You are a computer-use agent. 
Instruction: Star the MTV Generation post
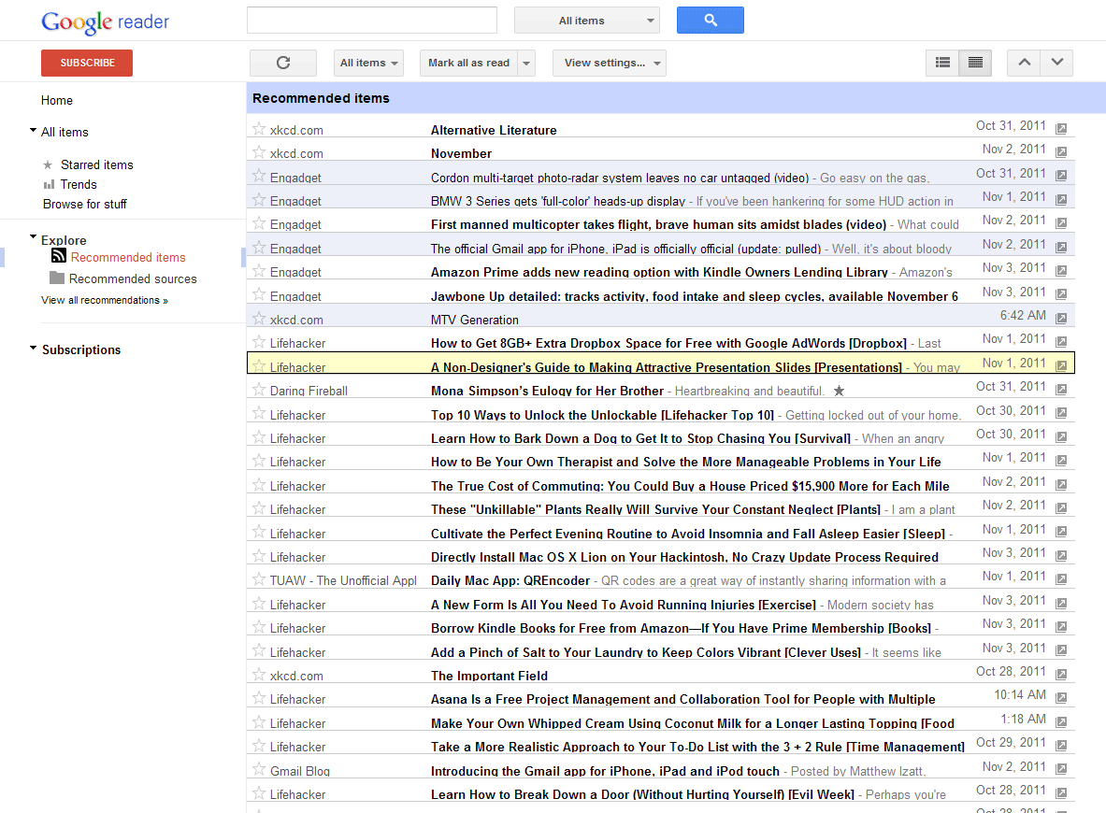[x=257, y=319]
